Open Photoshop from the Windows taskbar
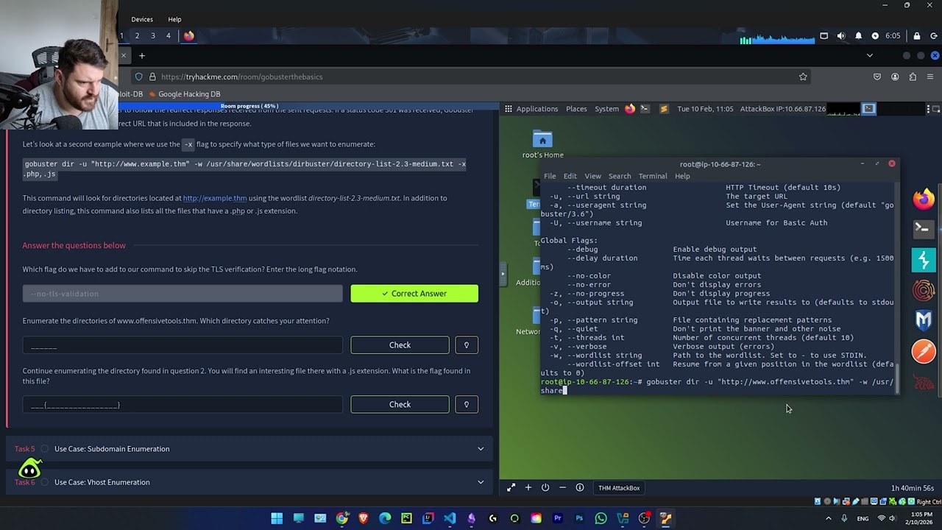 [x=579, y=518]
